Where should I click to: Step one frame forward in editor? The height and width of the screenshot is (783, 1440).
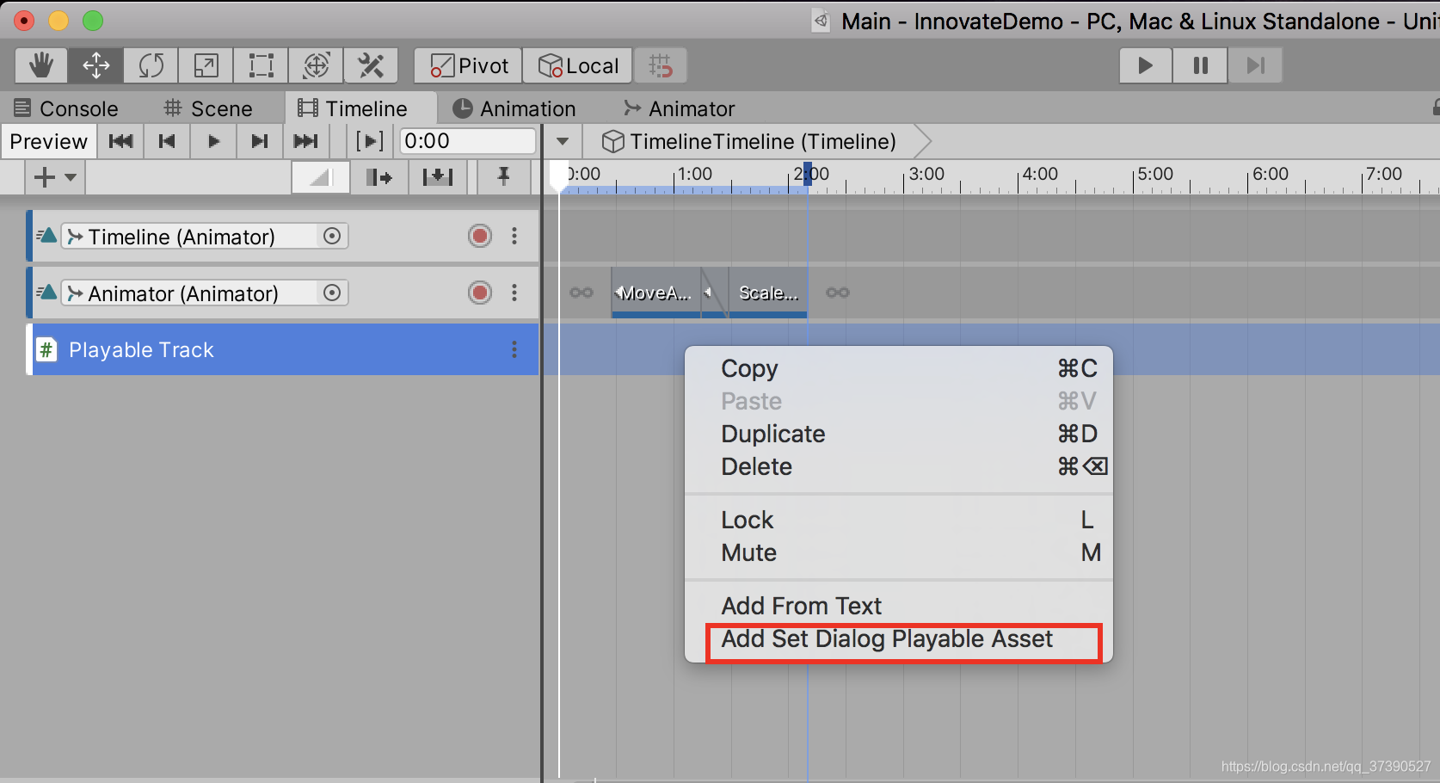click(x=1255, y=65)
